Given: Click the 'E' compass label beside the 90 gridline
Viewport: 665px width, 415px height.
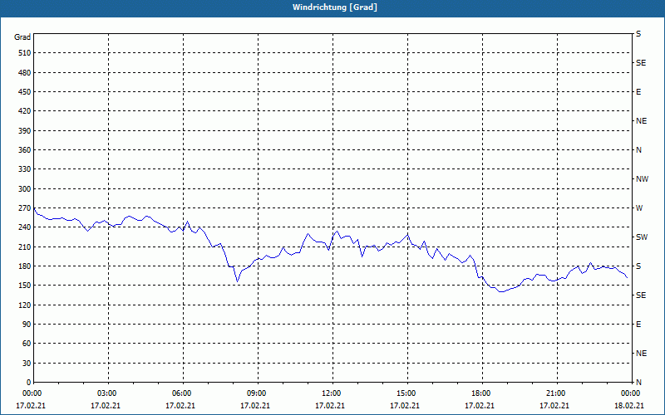Looking at the screenshot, I should [x=638, y=325].
